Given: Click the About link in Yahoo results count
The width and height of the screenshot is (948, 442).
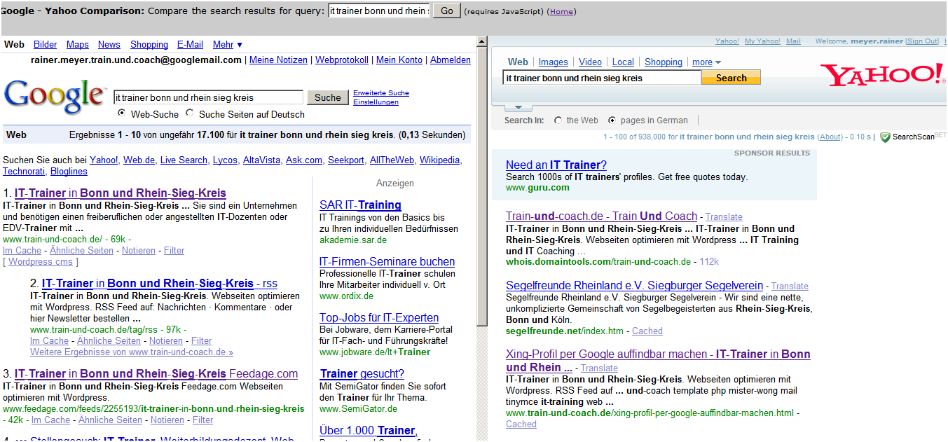Looking at the screenshot, I should point(830,137).
